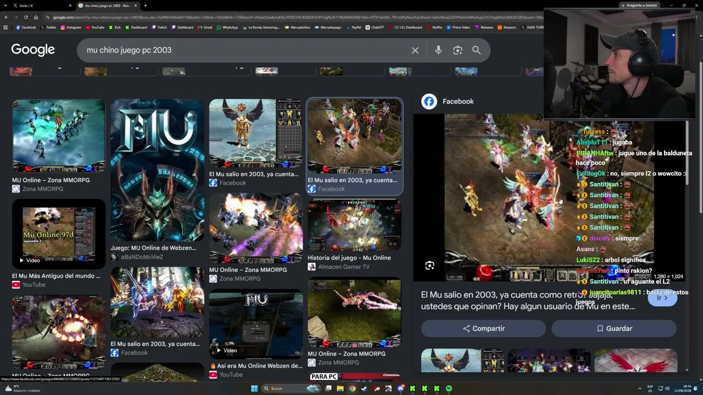Open the PayPal bookmark
Image resolution: width=703 pixels, height=395 pixels.
353,27
